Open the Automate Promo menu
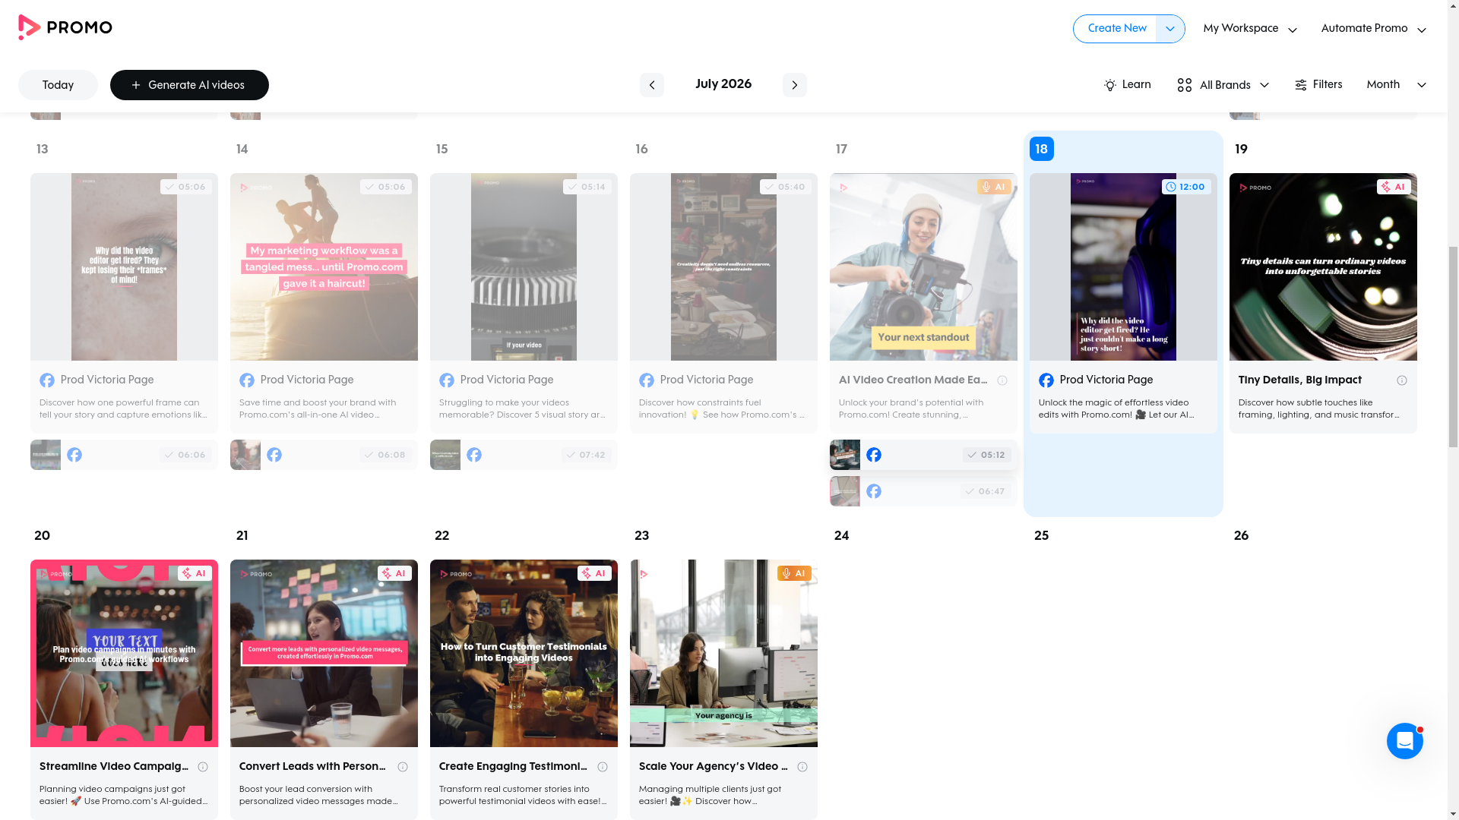Image resolution: width=1459 pixels, height=820 pixels. pos(1373,29)
